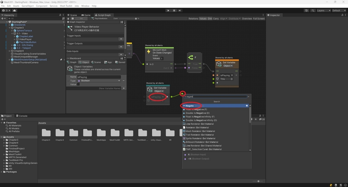
Task: Open the Align dropdown
Action: pyautogui.click(x=224, y=19)
